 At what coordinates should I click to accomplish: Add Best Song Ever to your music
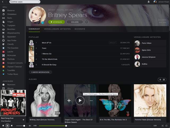click(x=23, y=120)
